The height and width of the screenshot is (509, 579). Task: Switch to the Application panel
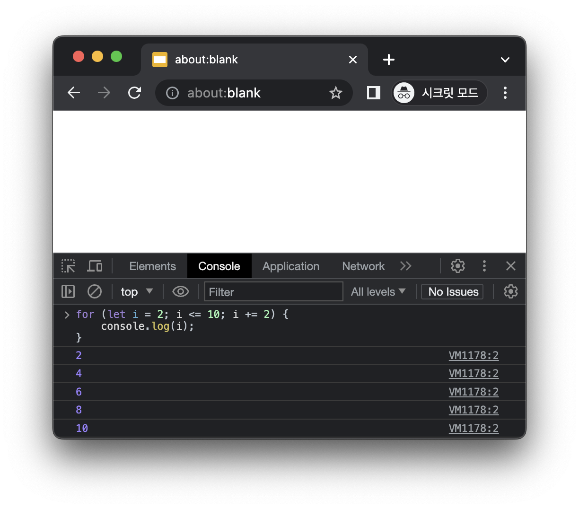[x=291, y=266]
